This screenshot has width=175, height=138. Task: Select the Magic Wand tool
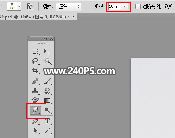point(47,61)
